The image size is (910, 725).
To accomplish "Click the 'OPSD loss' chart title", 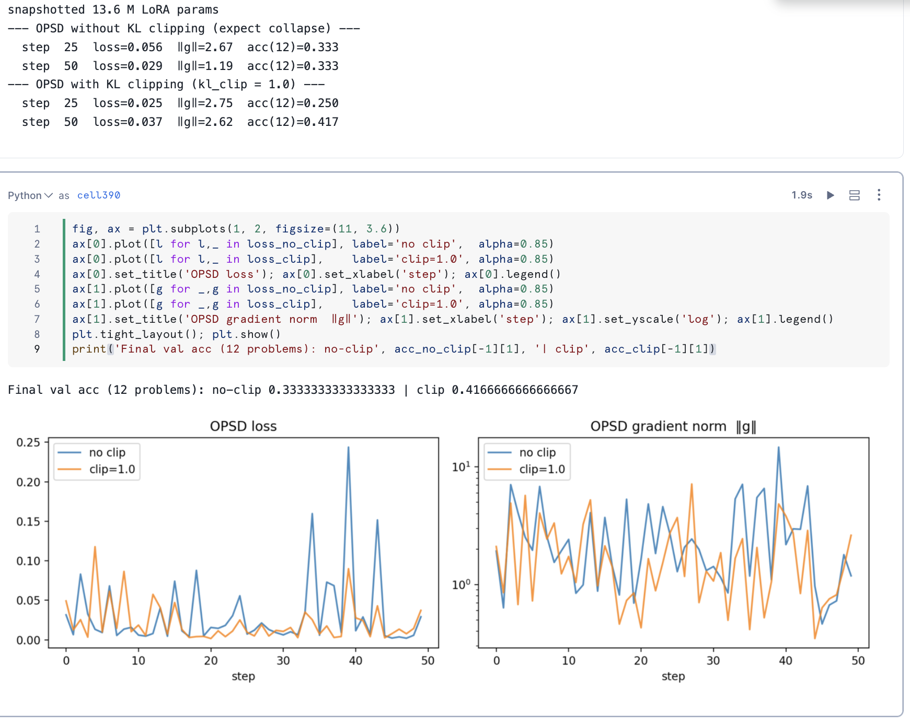I will click(x=243, y=426).
